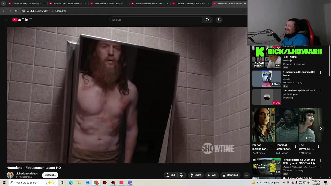This screenshot has height=186, width=331.
Task: Navigate back in browser history
Action: tap(4, 11)
